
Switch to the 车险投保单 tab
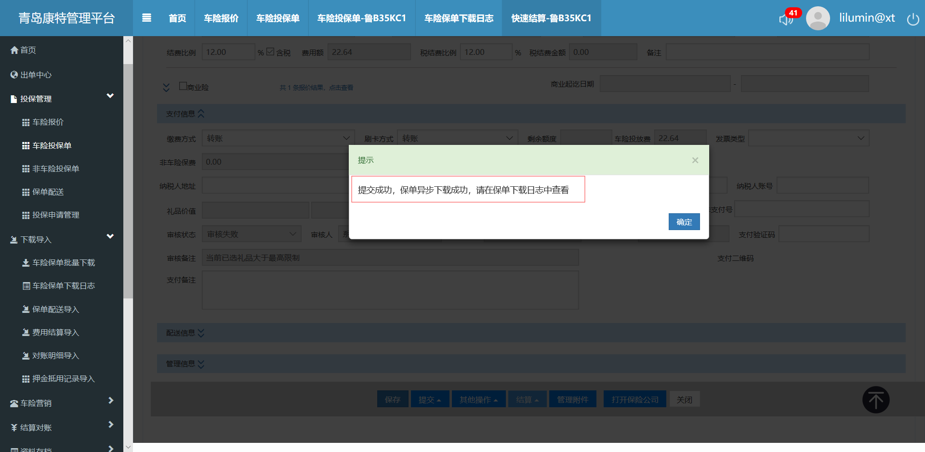(x=278, y=18)
